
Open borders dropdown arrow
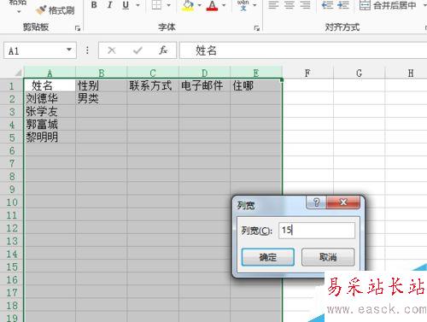click(x=168, y=5)
